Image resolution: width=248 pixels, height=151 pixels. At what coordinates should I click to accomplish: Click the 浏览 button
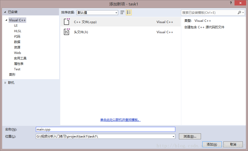pyautogui.click(x=190, y=136)
